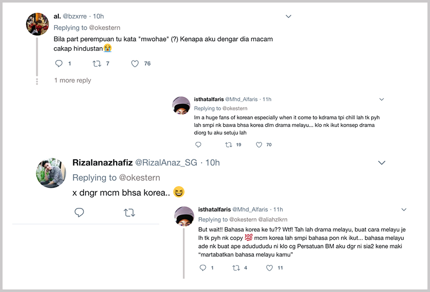The image size is (430, 292).
Task: Show "1 more reply" under al.'s tweet
Action: coord(73,80)
